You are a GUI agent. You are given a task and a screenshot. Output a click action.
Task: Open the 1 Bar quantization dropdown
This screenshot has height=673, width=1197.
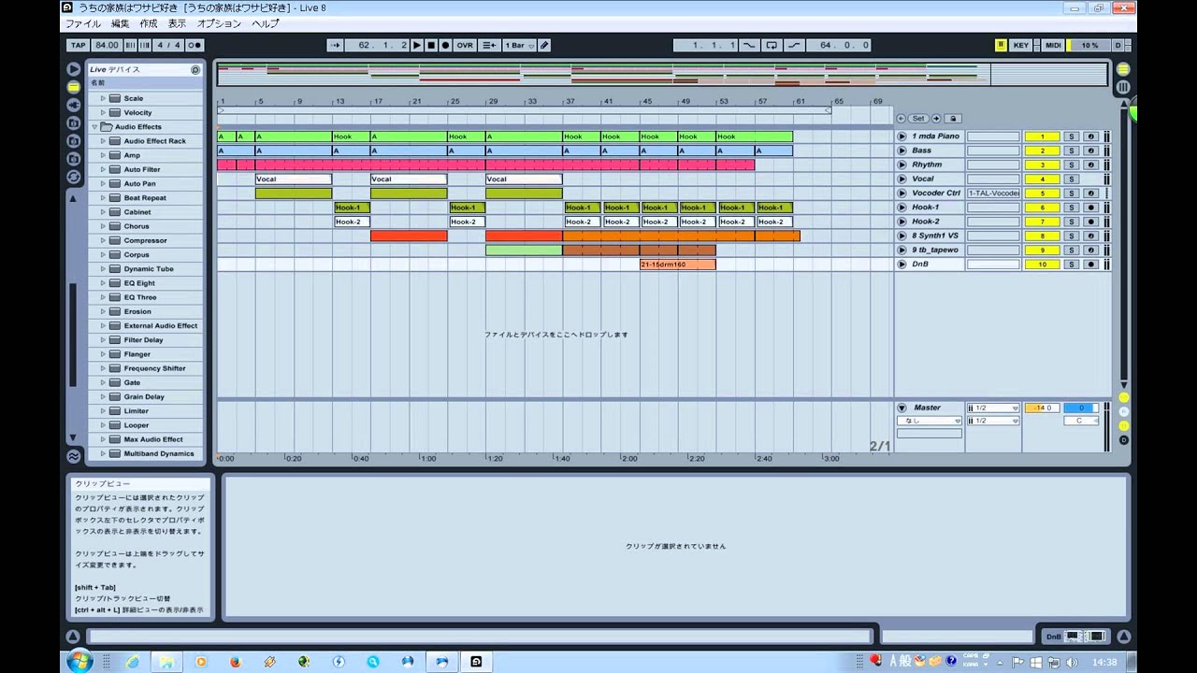pyautogui.click(x=519, y=45)
